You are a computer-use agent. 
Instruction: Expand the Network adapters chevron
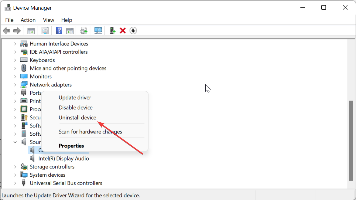click(x=15, y=85)
